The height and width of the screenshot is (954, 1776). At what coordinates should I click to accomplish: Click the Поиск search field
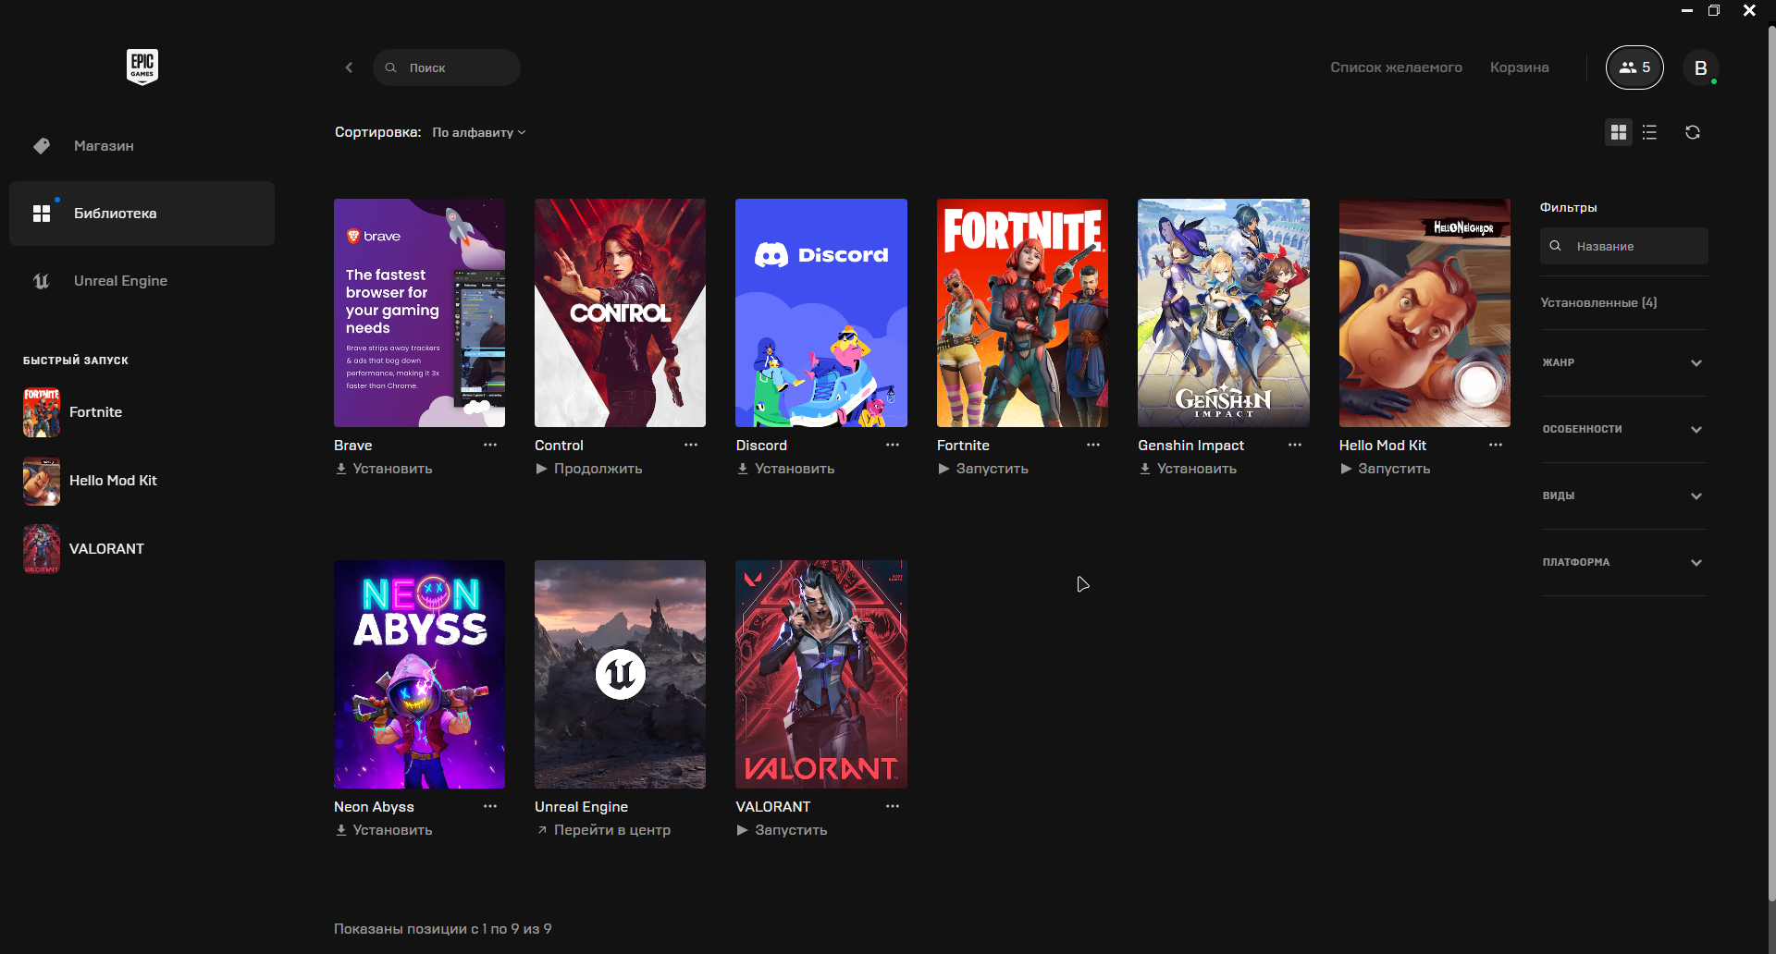(447, 67)
